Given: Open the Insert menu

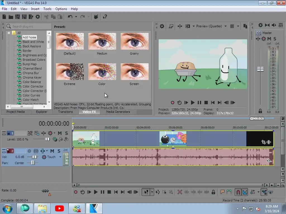Looking at the screenshot, I should (35, 9).
